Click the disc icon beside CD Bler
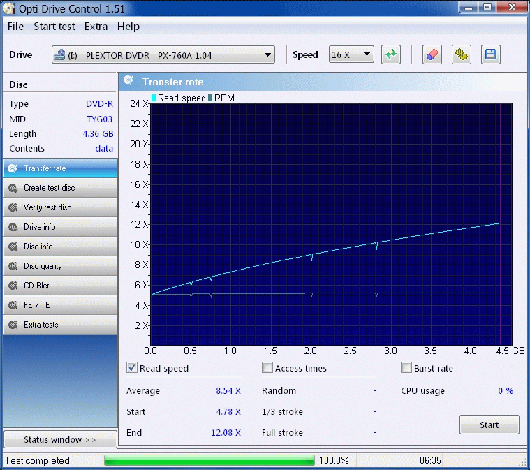This screenshot has width=530, height=470. [x=13, y=286]
